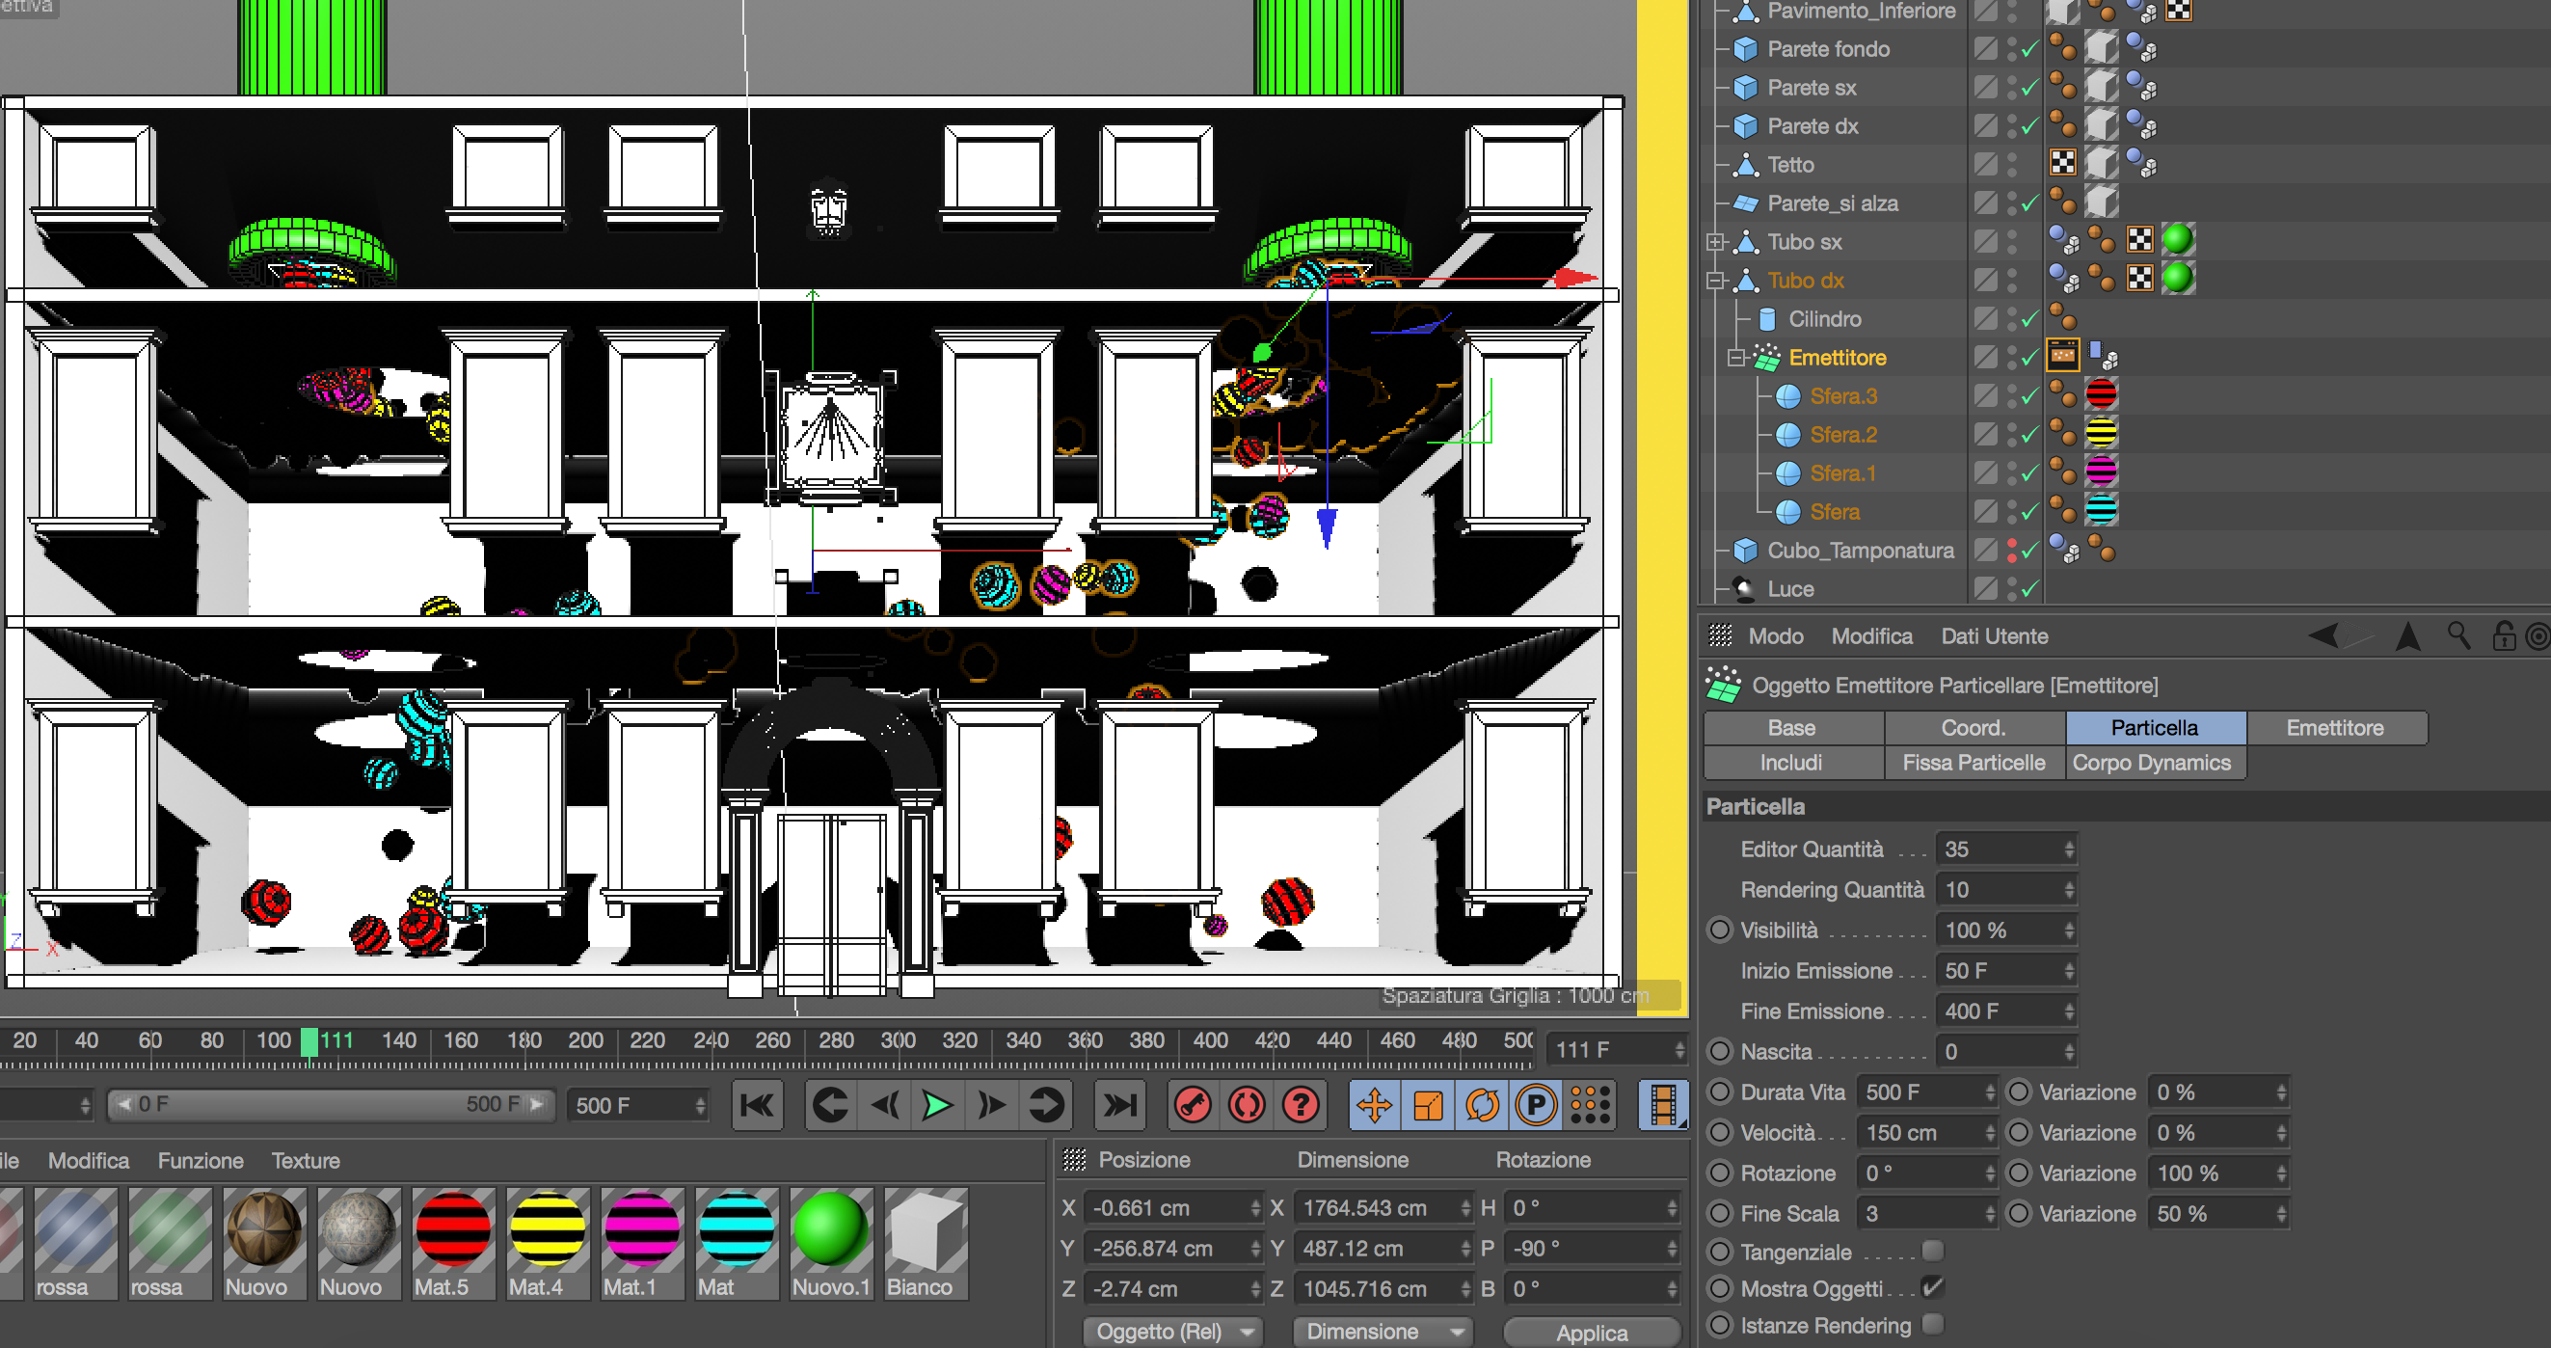Open the Texture menu in material manager

pyautogui.click(x=305, y=1160)
